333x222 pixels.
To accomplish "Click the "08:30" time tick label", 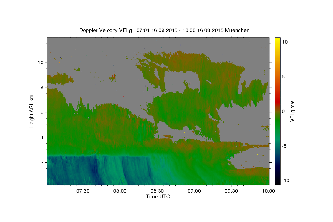I will click(157, 191).
